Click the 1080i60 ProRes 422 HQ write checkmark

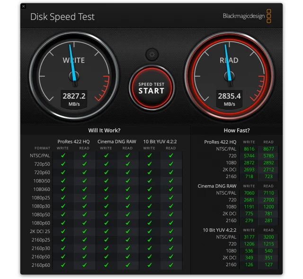pos(63,189)
